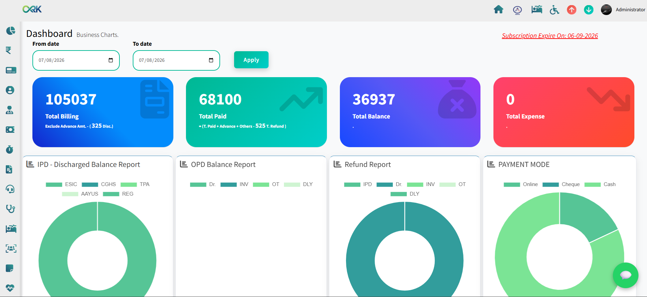Click the card-shaped sidebar icon
This screenshot has width=647, height=297.
[11, 70]
